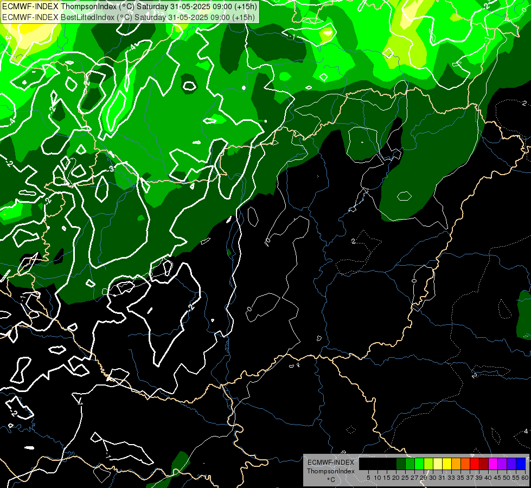Select the bright green 27–29 legend swatch

[419, 464]
